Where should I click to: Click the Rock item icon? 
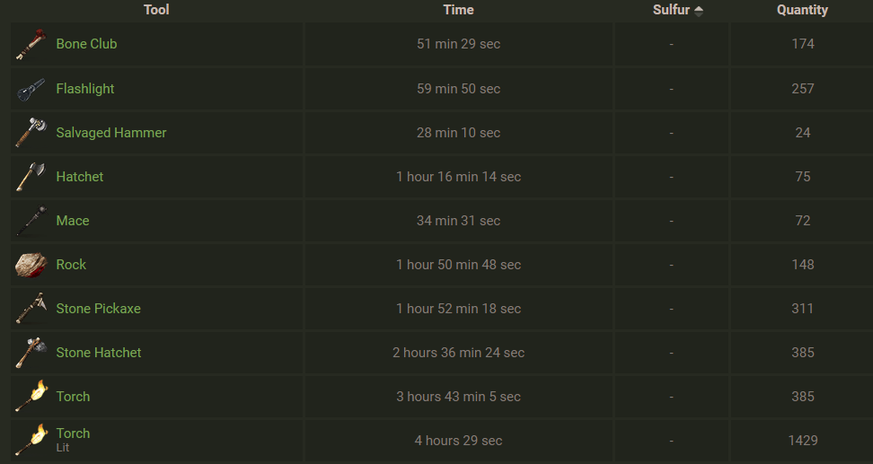[x=31, y=265]
